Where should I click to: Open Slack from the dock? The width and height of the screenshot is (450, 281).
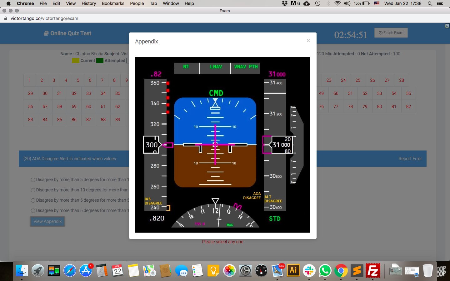coord(309,270)
